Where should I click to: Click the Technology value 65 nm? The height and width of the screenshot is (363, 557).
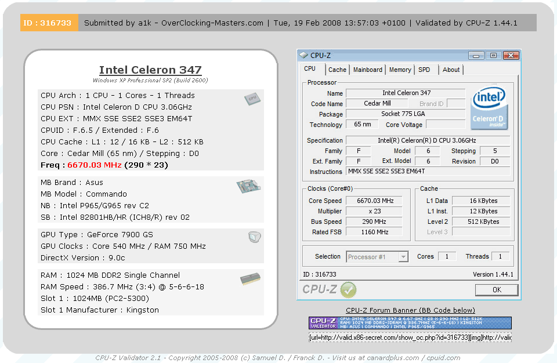tap(362, 124)
